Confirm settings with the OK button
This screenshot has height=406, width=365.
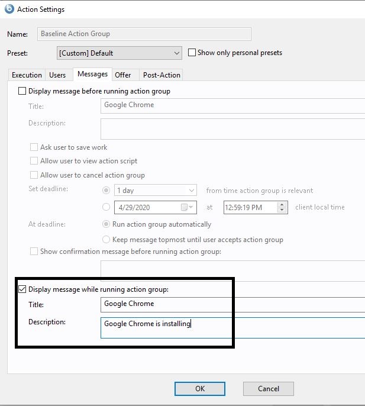click(x=200, y=389)
